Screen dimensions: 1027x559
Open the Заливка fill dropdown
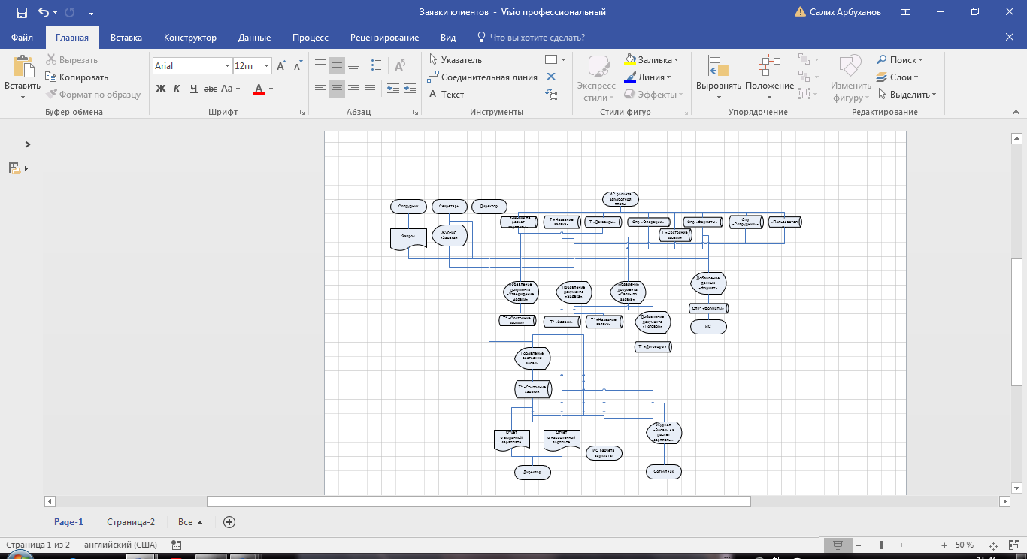tap(651, 60)
